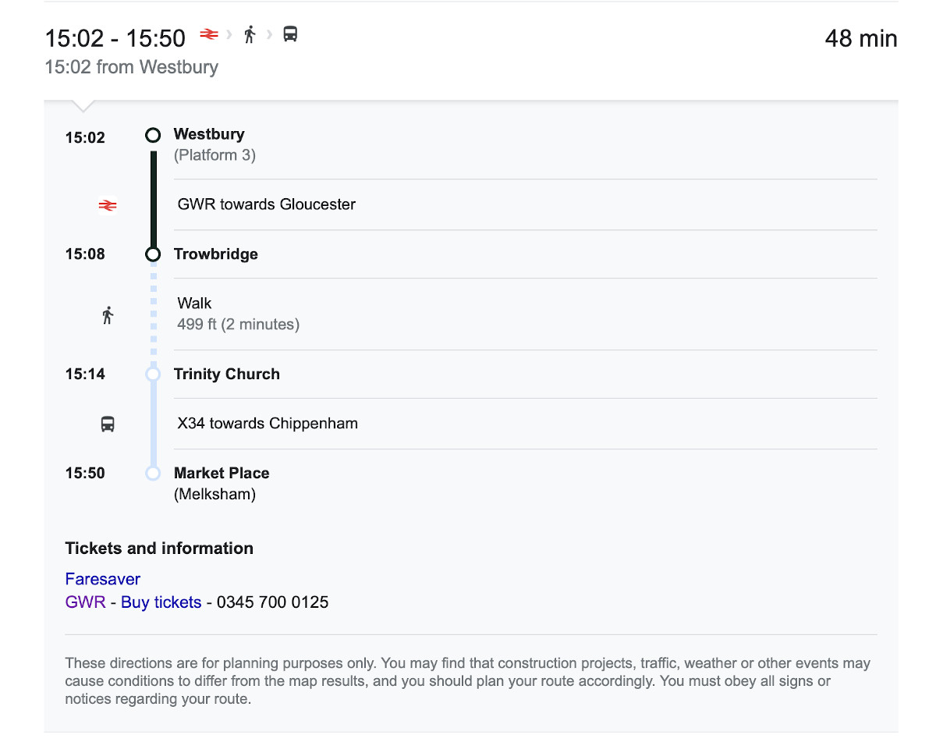Image resolution: width=936 pixels, height=742 pixels.
Task: Select the Trowbridge stop name
Action: click(x=216, y=254)
